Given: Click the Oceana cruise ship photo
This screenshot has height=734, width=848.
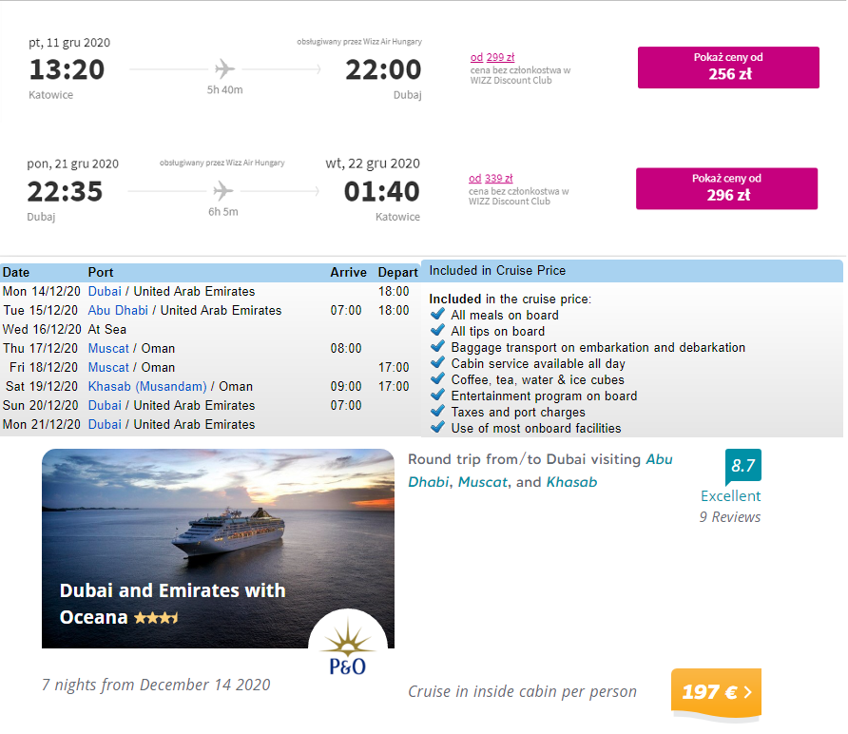Looking at the screenshot, I should pos(218,549).
